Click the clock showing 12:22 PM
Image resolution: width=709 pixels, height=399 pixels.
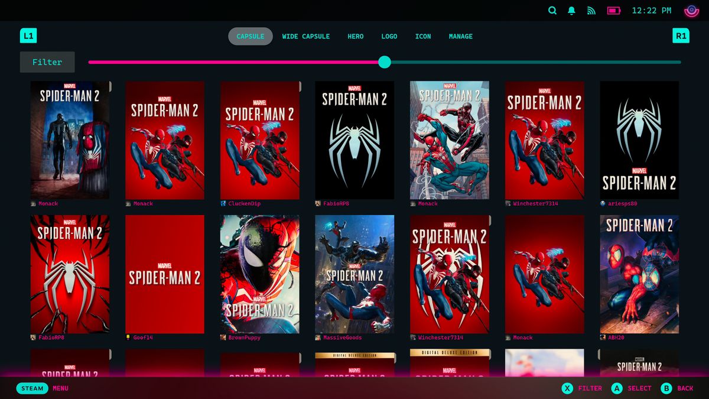coord(652,11)
